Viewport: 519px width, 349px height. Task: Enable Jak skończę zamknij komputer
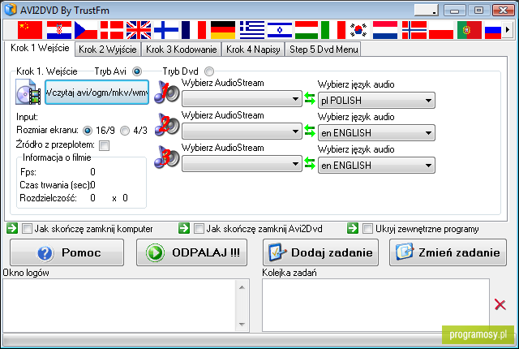pyautogui.click(x=27, y=229)
